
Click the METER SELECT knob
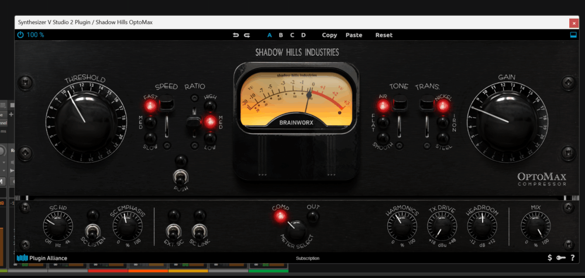297,231
